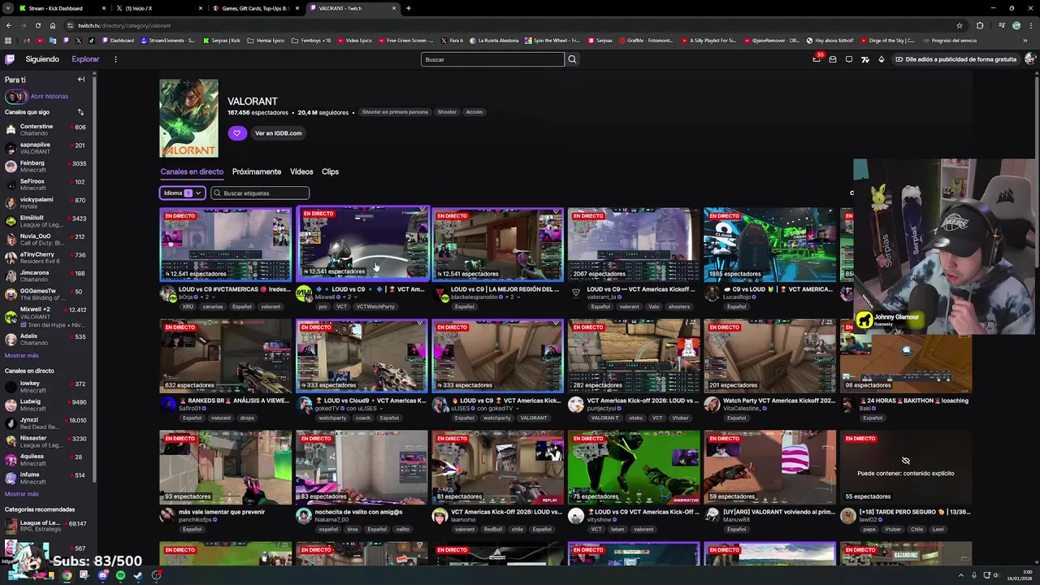Open browser extensions puzzle icon

(980, 25)
